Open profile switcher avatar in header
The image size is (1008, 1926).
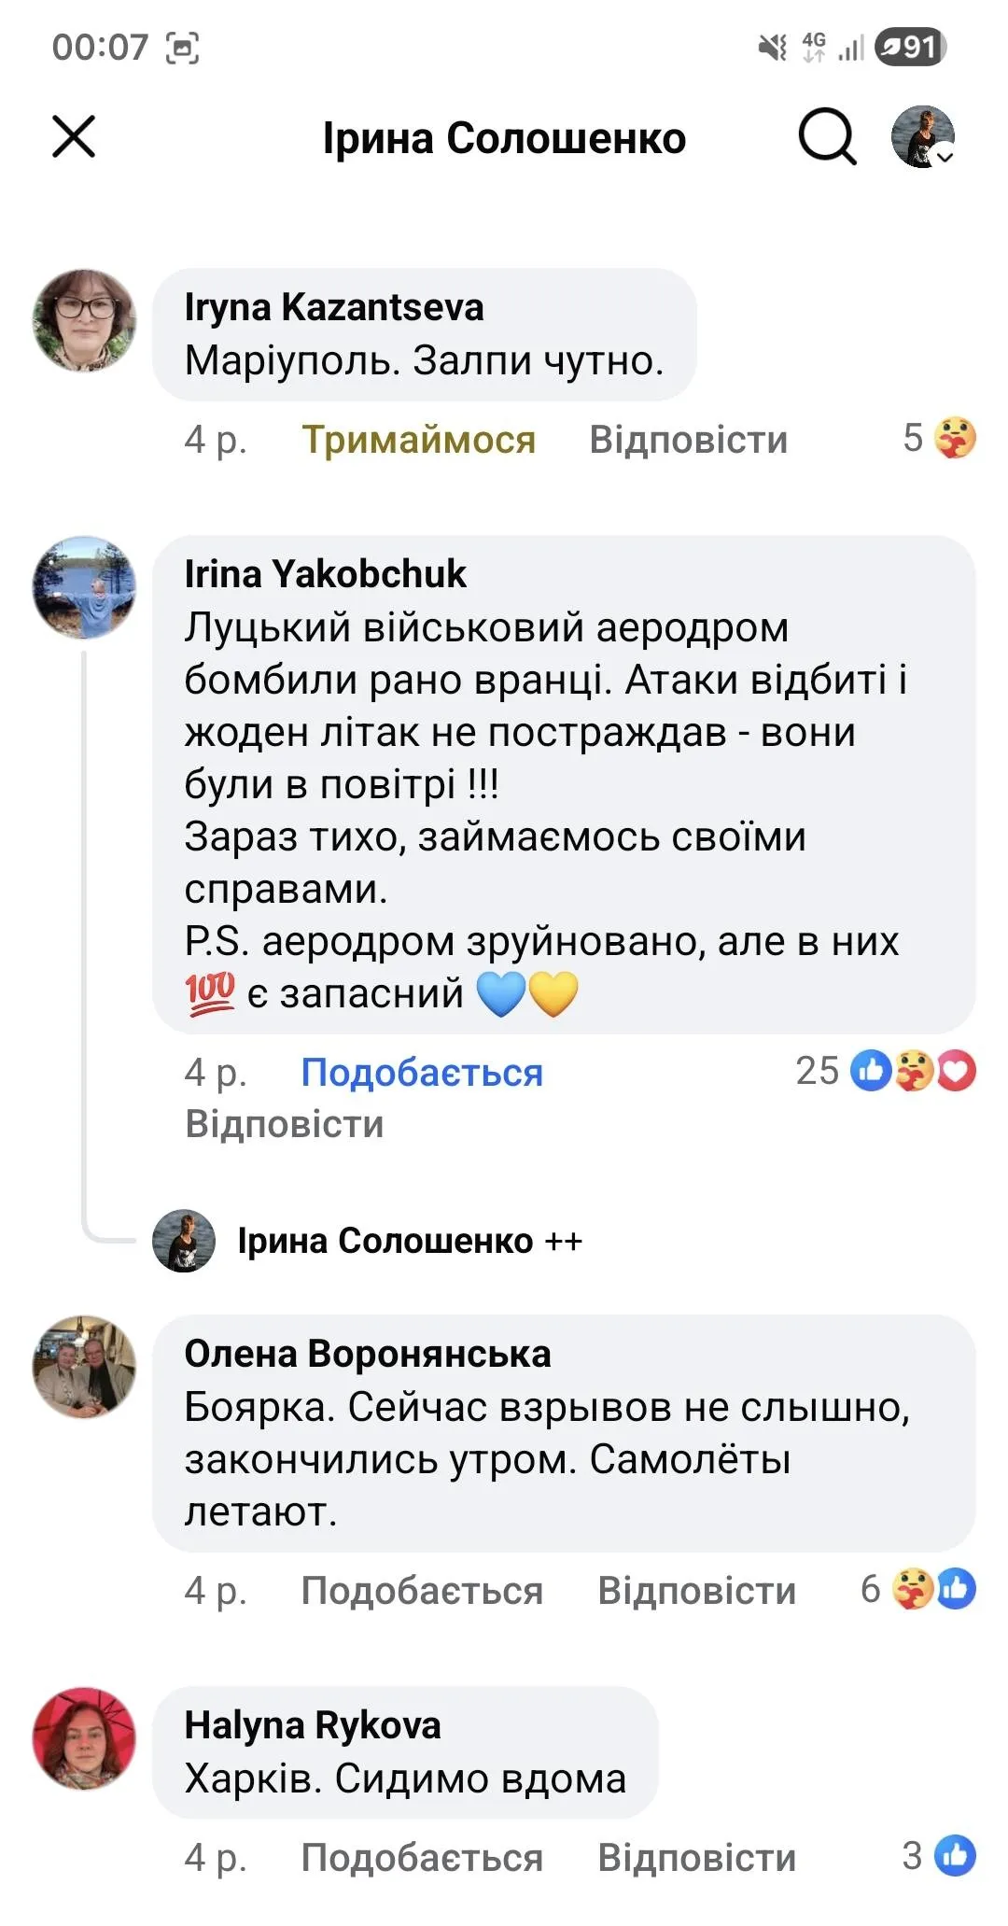(x=923, y=137)
